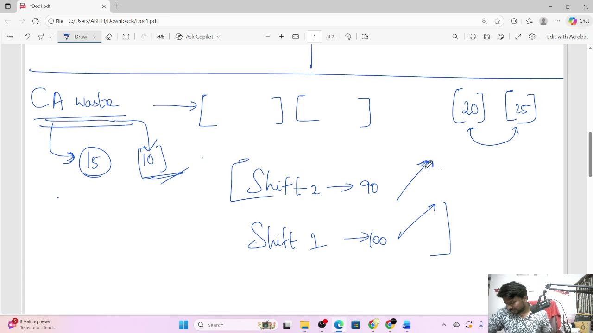The width and height of the screenshot is (593, 333).
Task: Enter PDF full screen mode
Action: pyautogui.click(x=518, y=37)
